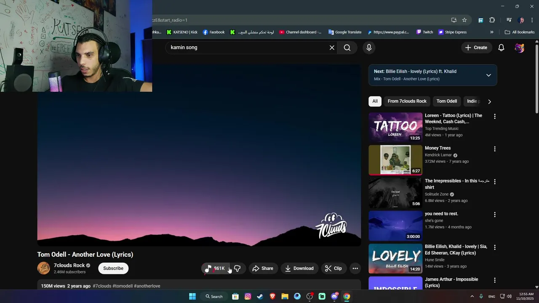Open the Clip scissors option
This screenshot has height=303, width=539.
point(334,268)
